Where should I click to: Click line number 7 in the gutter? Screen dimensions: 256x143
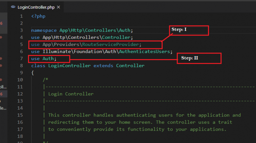tap(21, 59)
